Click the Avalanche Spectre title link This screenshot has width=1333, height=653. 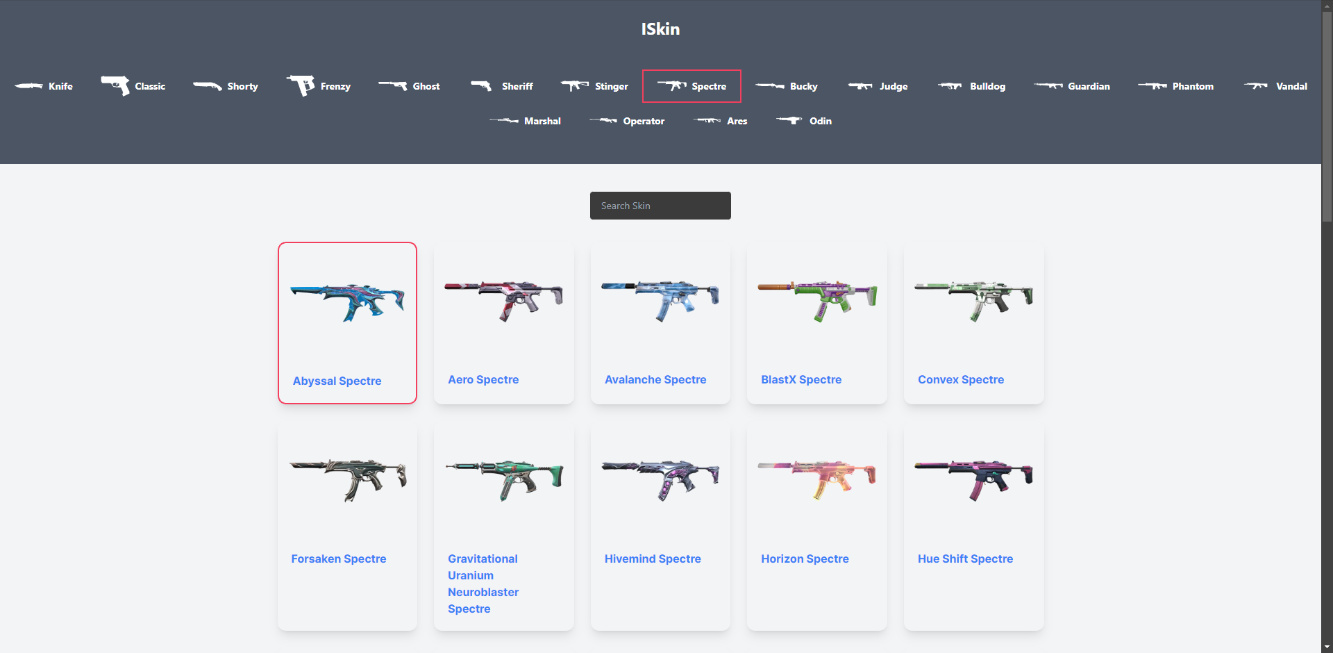click(x=655, y=379)
